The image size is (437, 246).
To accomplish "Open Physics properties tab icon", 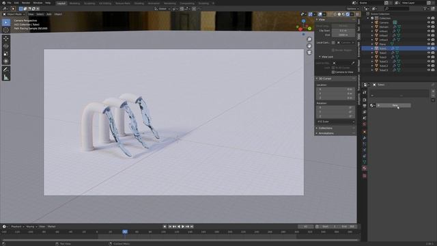I will (364, 150).
